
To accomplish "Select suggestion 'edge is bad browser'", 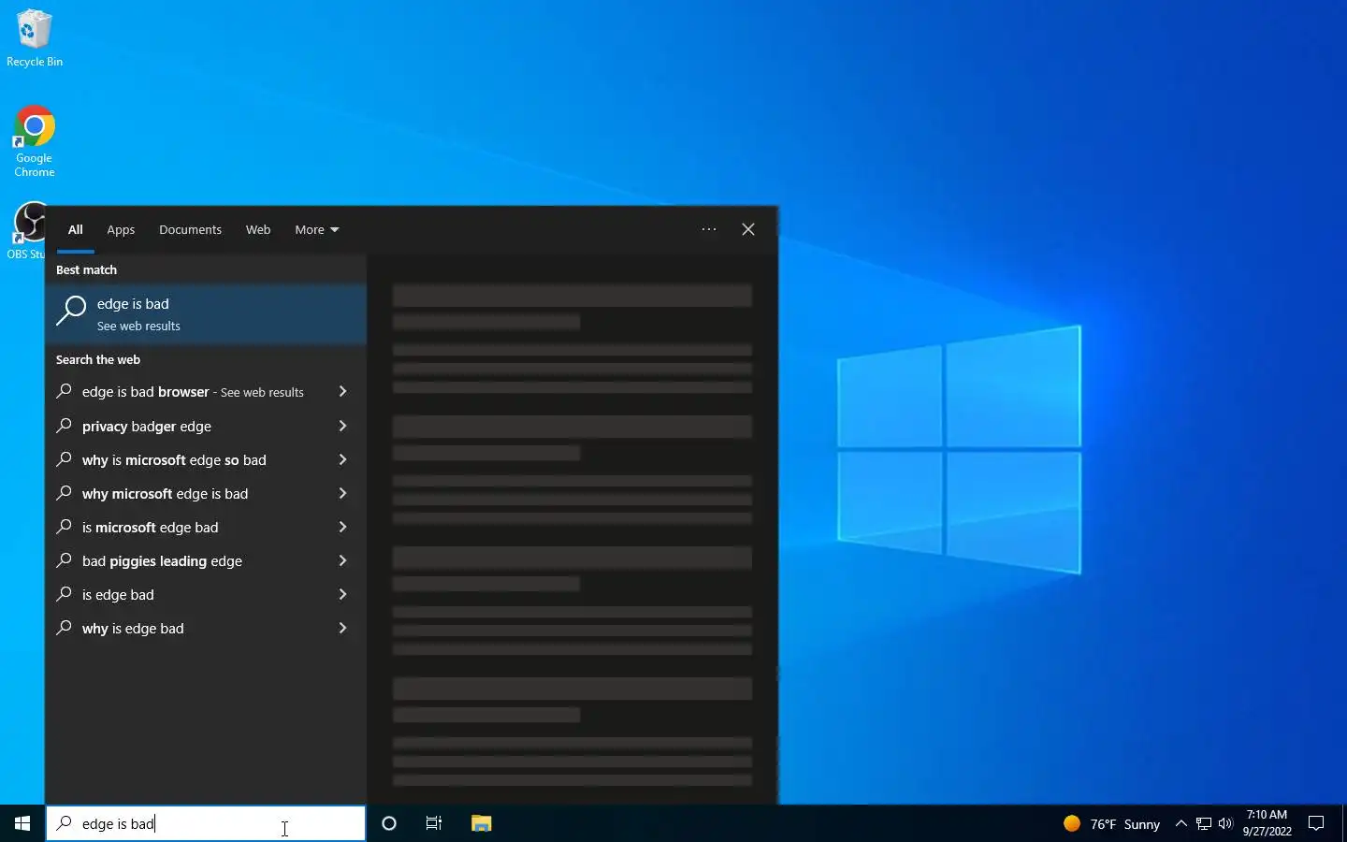I will point(193,392).
